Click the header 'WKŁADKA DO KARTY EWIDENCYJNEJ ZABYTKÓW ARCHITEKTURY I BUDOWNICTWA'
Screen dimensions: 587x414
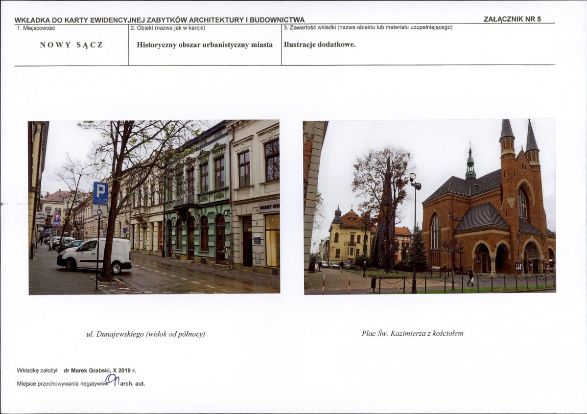point(160,20)
